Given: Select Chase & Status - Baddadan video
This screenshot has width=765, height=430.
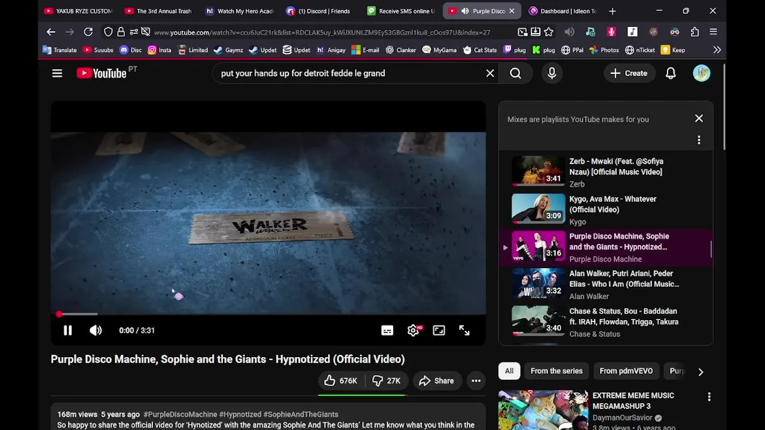Looking at the screenshot, I should tap(605, 322).
